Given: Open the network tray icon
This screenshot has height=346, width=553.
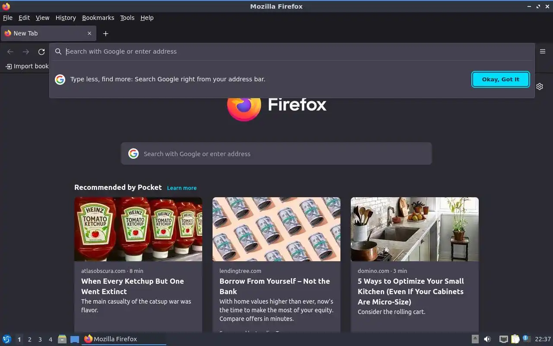Looking at the screenshot, I should tap(503, 339).
